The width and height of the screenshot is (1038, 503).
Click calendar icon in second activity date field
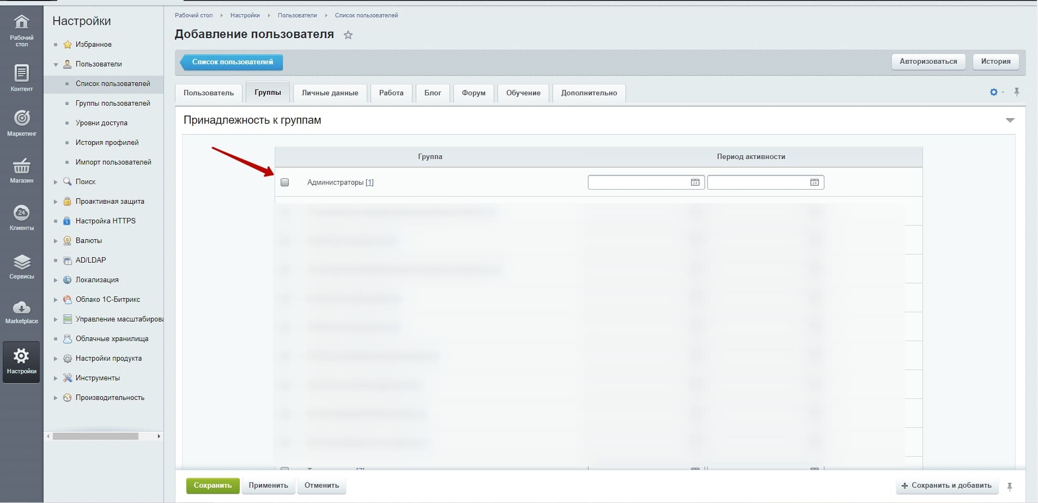point(814,183)
